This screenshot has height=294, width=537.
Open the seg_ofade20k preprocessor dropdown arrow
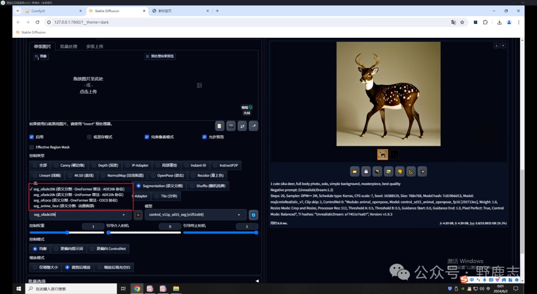point(124,215)
